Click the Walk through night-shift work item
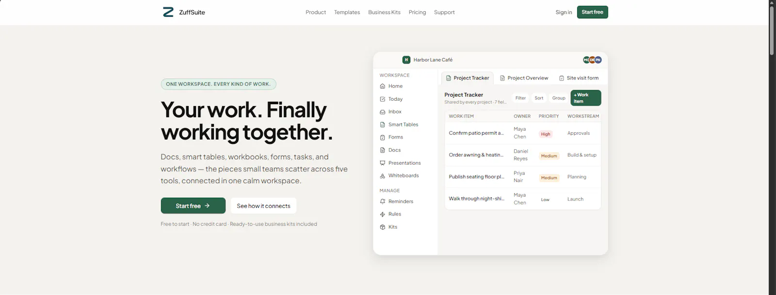Viewport: 776px width, 295px height. (476, 199)
